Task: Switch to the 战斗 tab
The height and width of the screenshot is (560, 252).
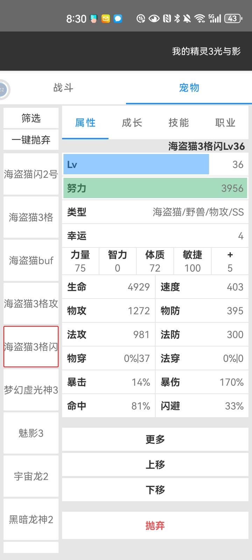Action: point(63,87)
